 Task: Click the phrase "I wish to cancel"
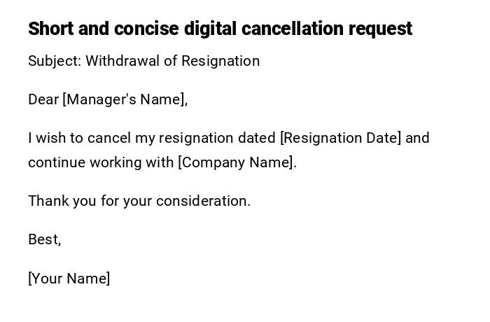(79, 138)
